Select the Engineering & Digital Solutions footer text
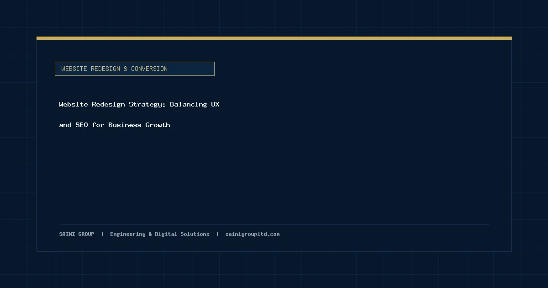Image resolution: width=548 pixels, height=288 pixels. 160,234
